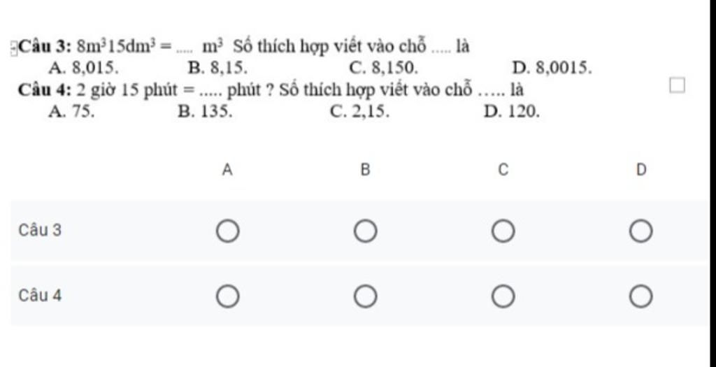716x367 pixels.
Task: Choose option D in the Câu 3 row
Action: point(640,231)
